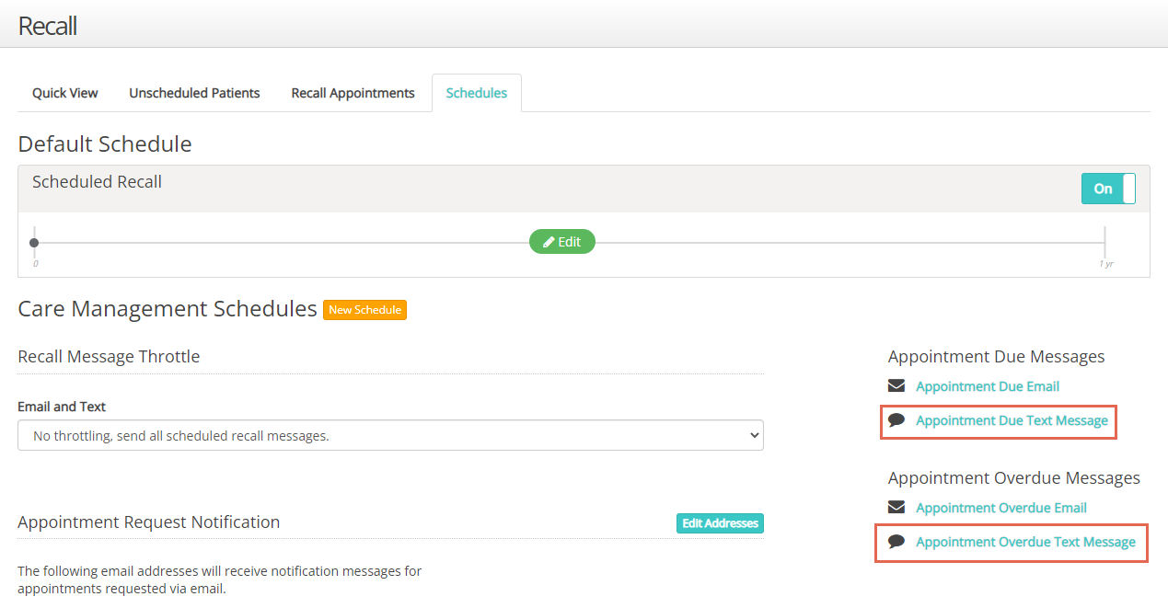The width and height of the screenshot is (1168, 608).
Task: Select the Schedules tab
Action: click(476, 93)
